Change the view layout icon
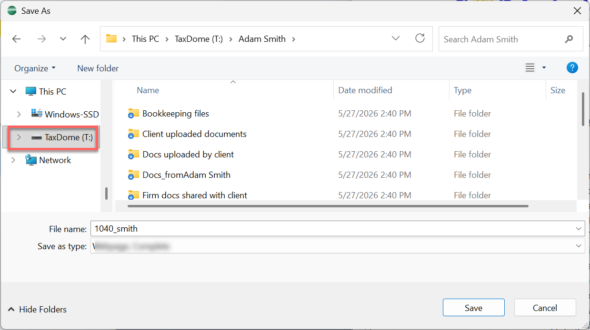Viewport: 590px width, 330px height. click(x=530, y=68)
